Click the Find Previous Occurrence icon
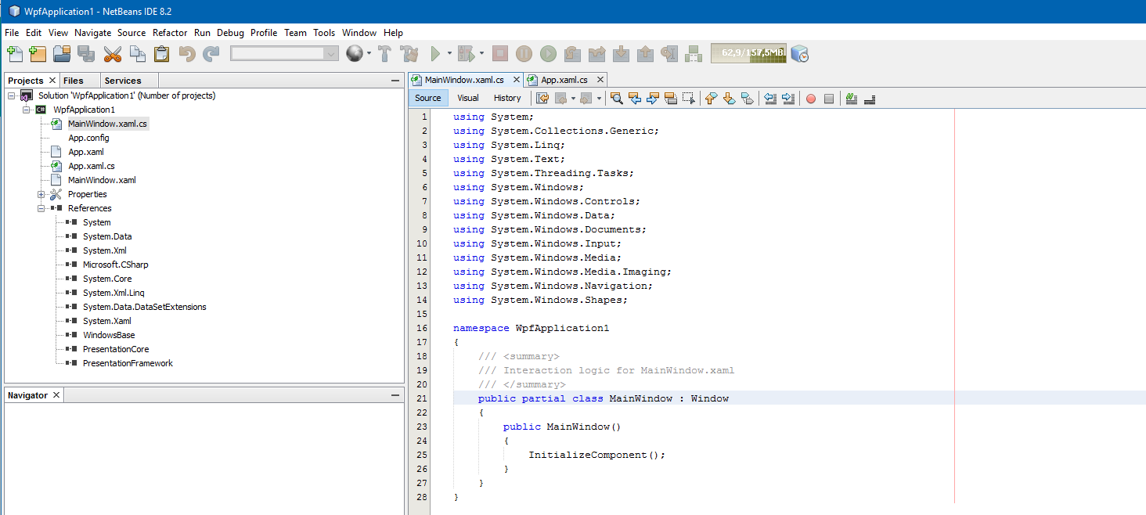This screenshot has height=515, width=1146. (635, 98)
